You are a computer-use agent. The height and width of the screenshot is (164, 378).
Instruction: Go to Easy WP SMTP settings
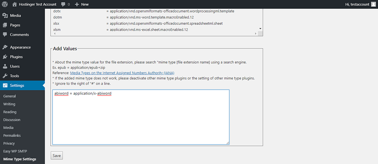[15, 151]
